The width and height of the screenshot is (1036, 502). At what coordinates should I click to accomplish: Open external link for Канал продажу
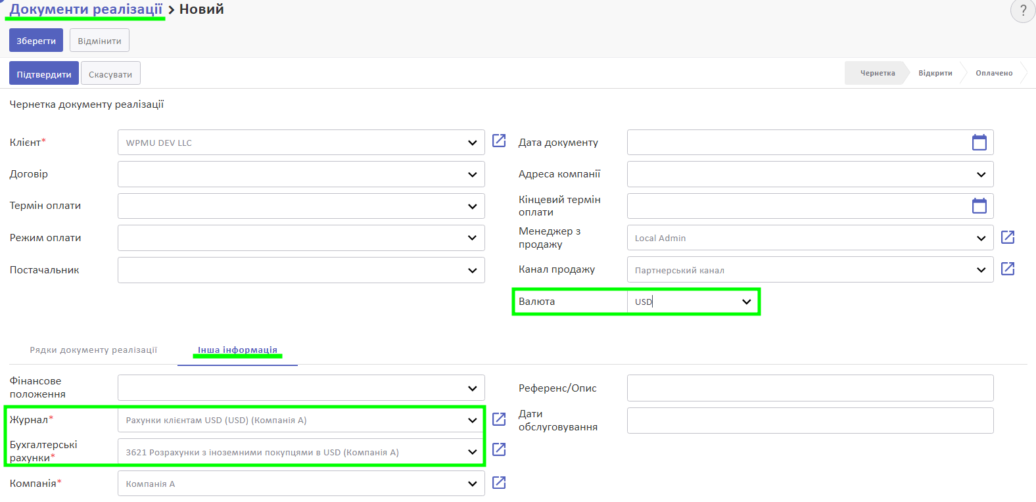click(1008, 269)
